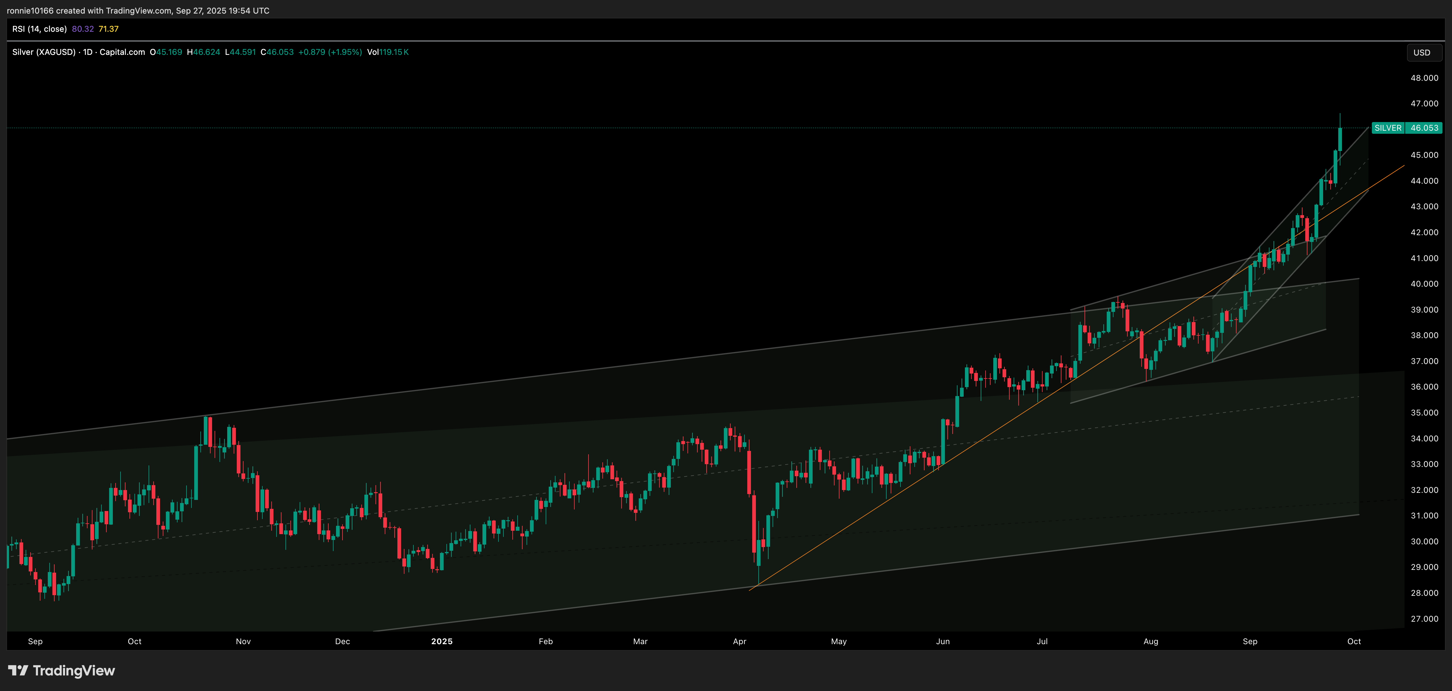Click the Oct label after first Sep
This screenshot has width=1452, height=691.
(x=135, y=641)
